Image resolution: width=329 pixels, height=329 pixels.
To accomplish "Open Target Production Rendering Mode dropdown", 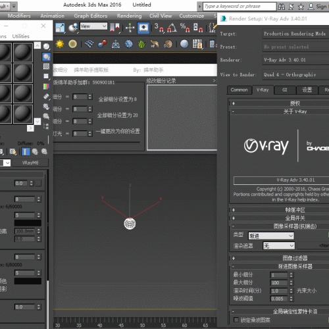I will point(295,34).
